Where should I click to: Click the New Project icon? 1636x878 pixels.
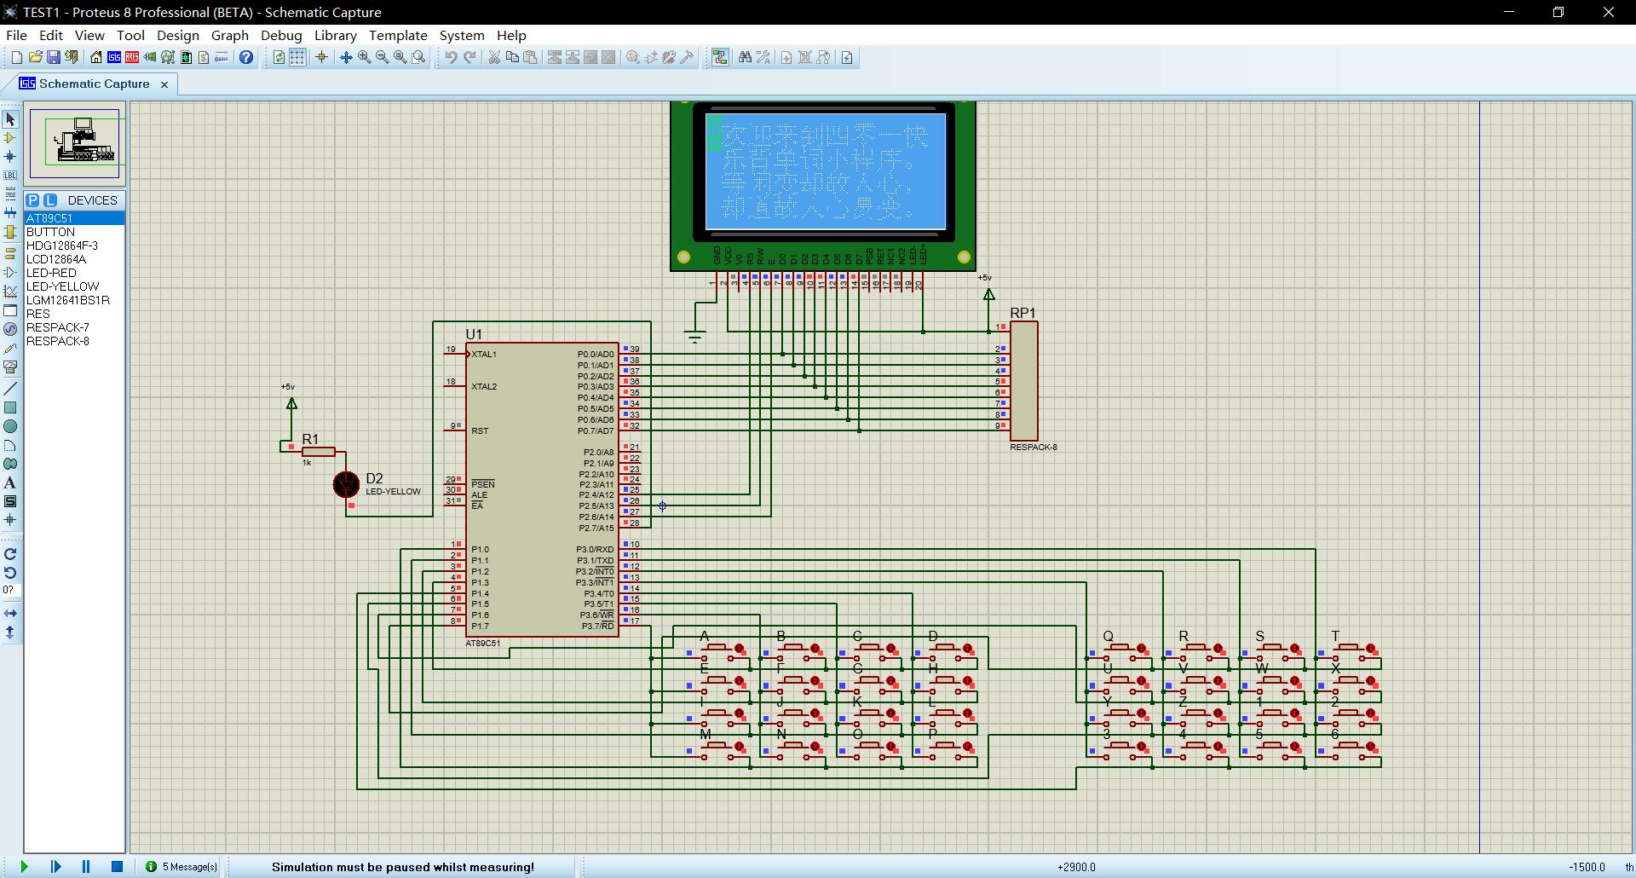[x=16, y=57]
